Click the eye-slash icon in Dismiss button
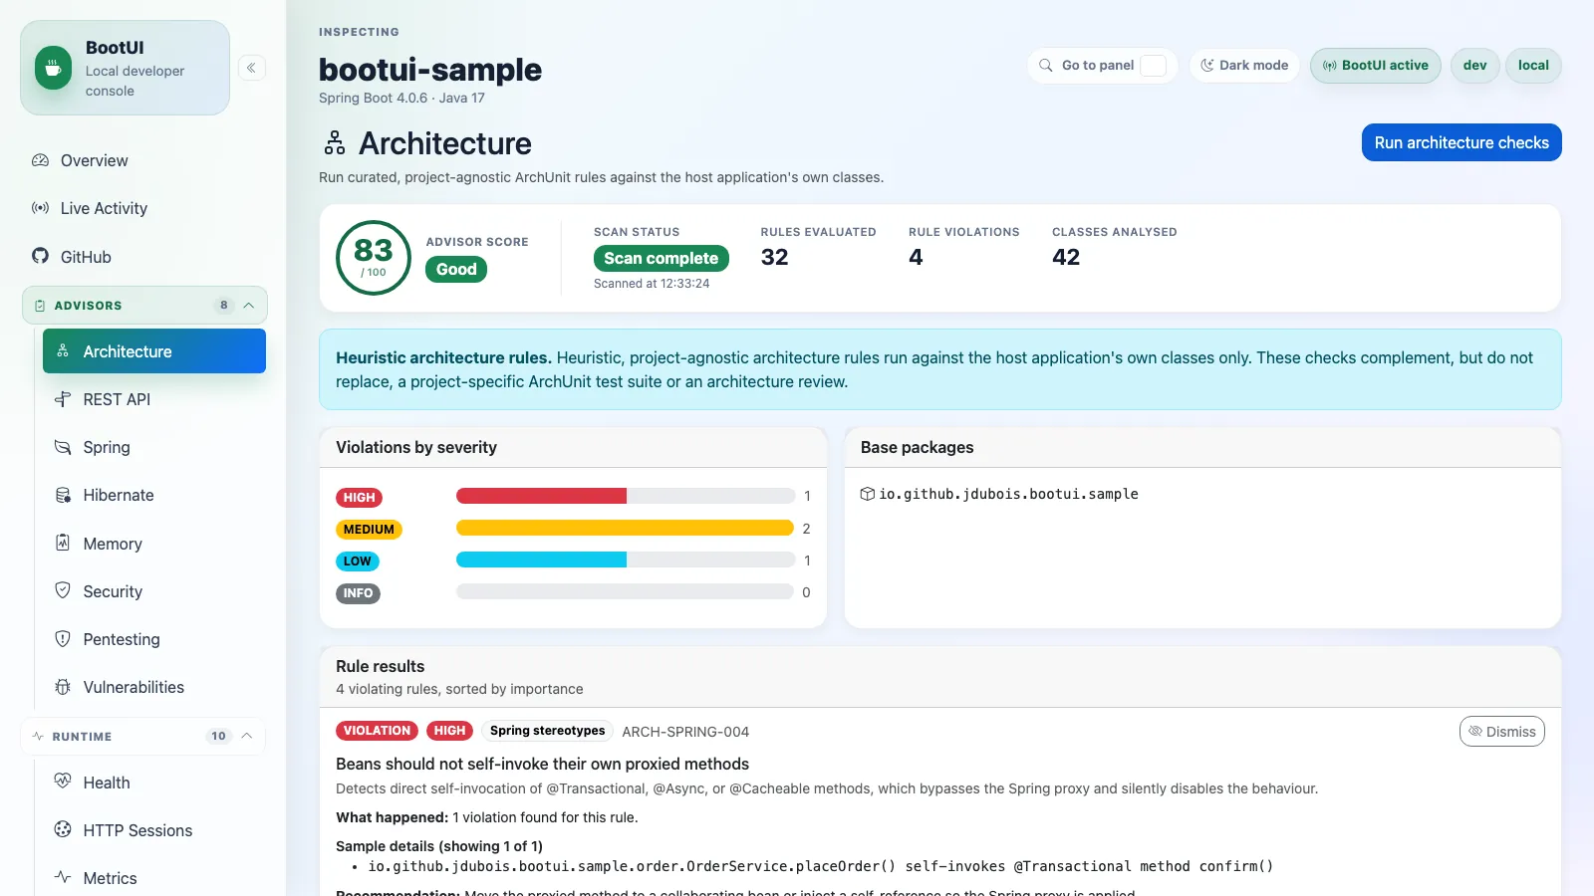The width and height of the screenshot is (1594, 896). [x=1475, y=732]
